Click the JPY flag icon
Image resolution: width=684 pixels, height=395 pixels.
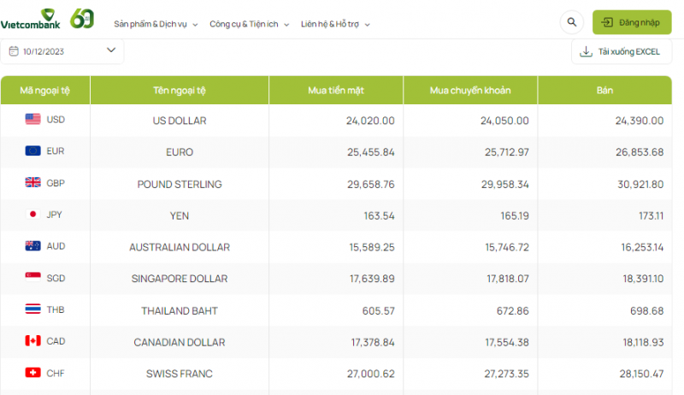(33, 215)
